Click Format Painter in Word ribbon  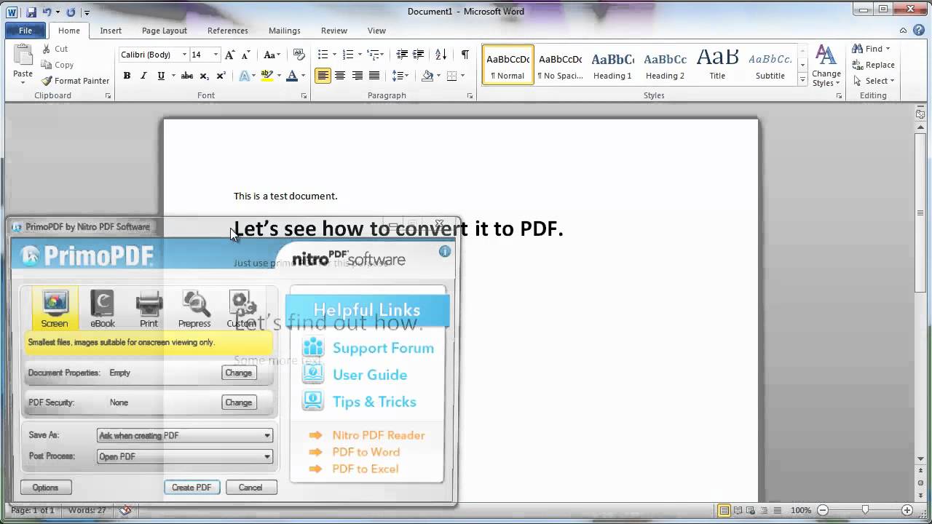coord(76,81)
